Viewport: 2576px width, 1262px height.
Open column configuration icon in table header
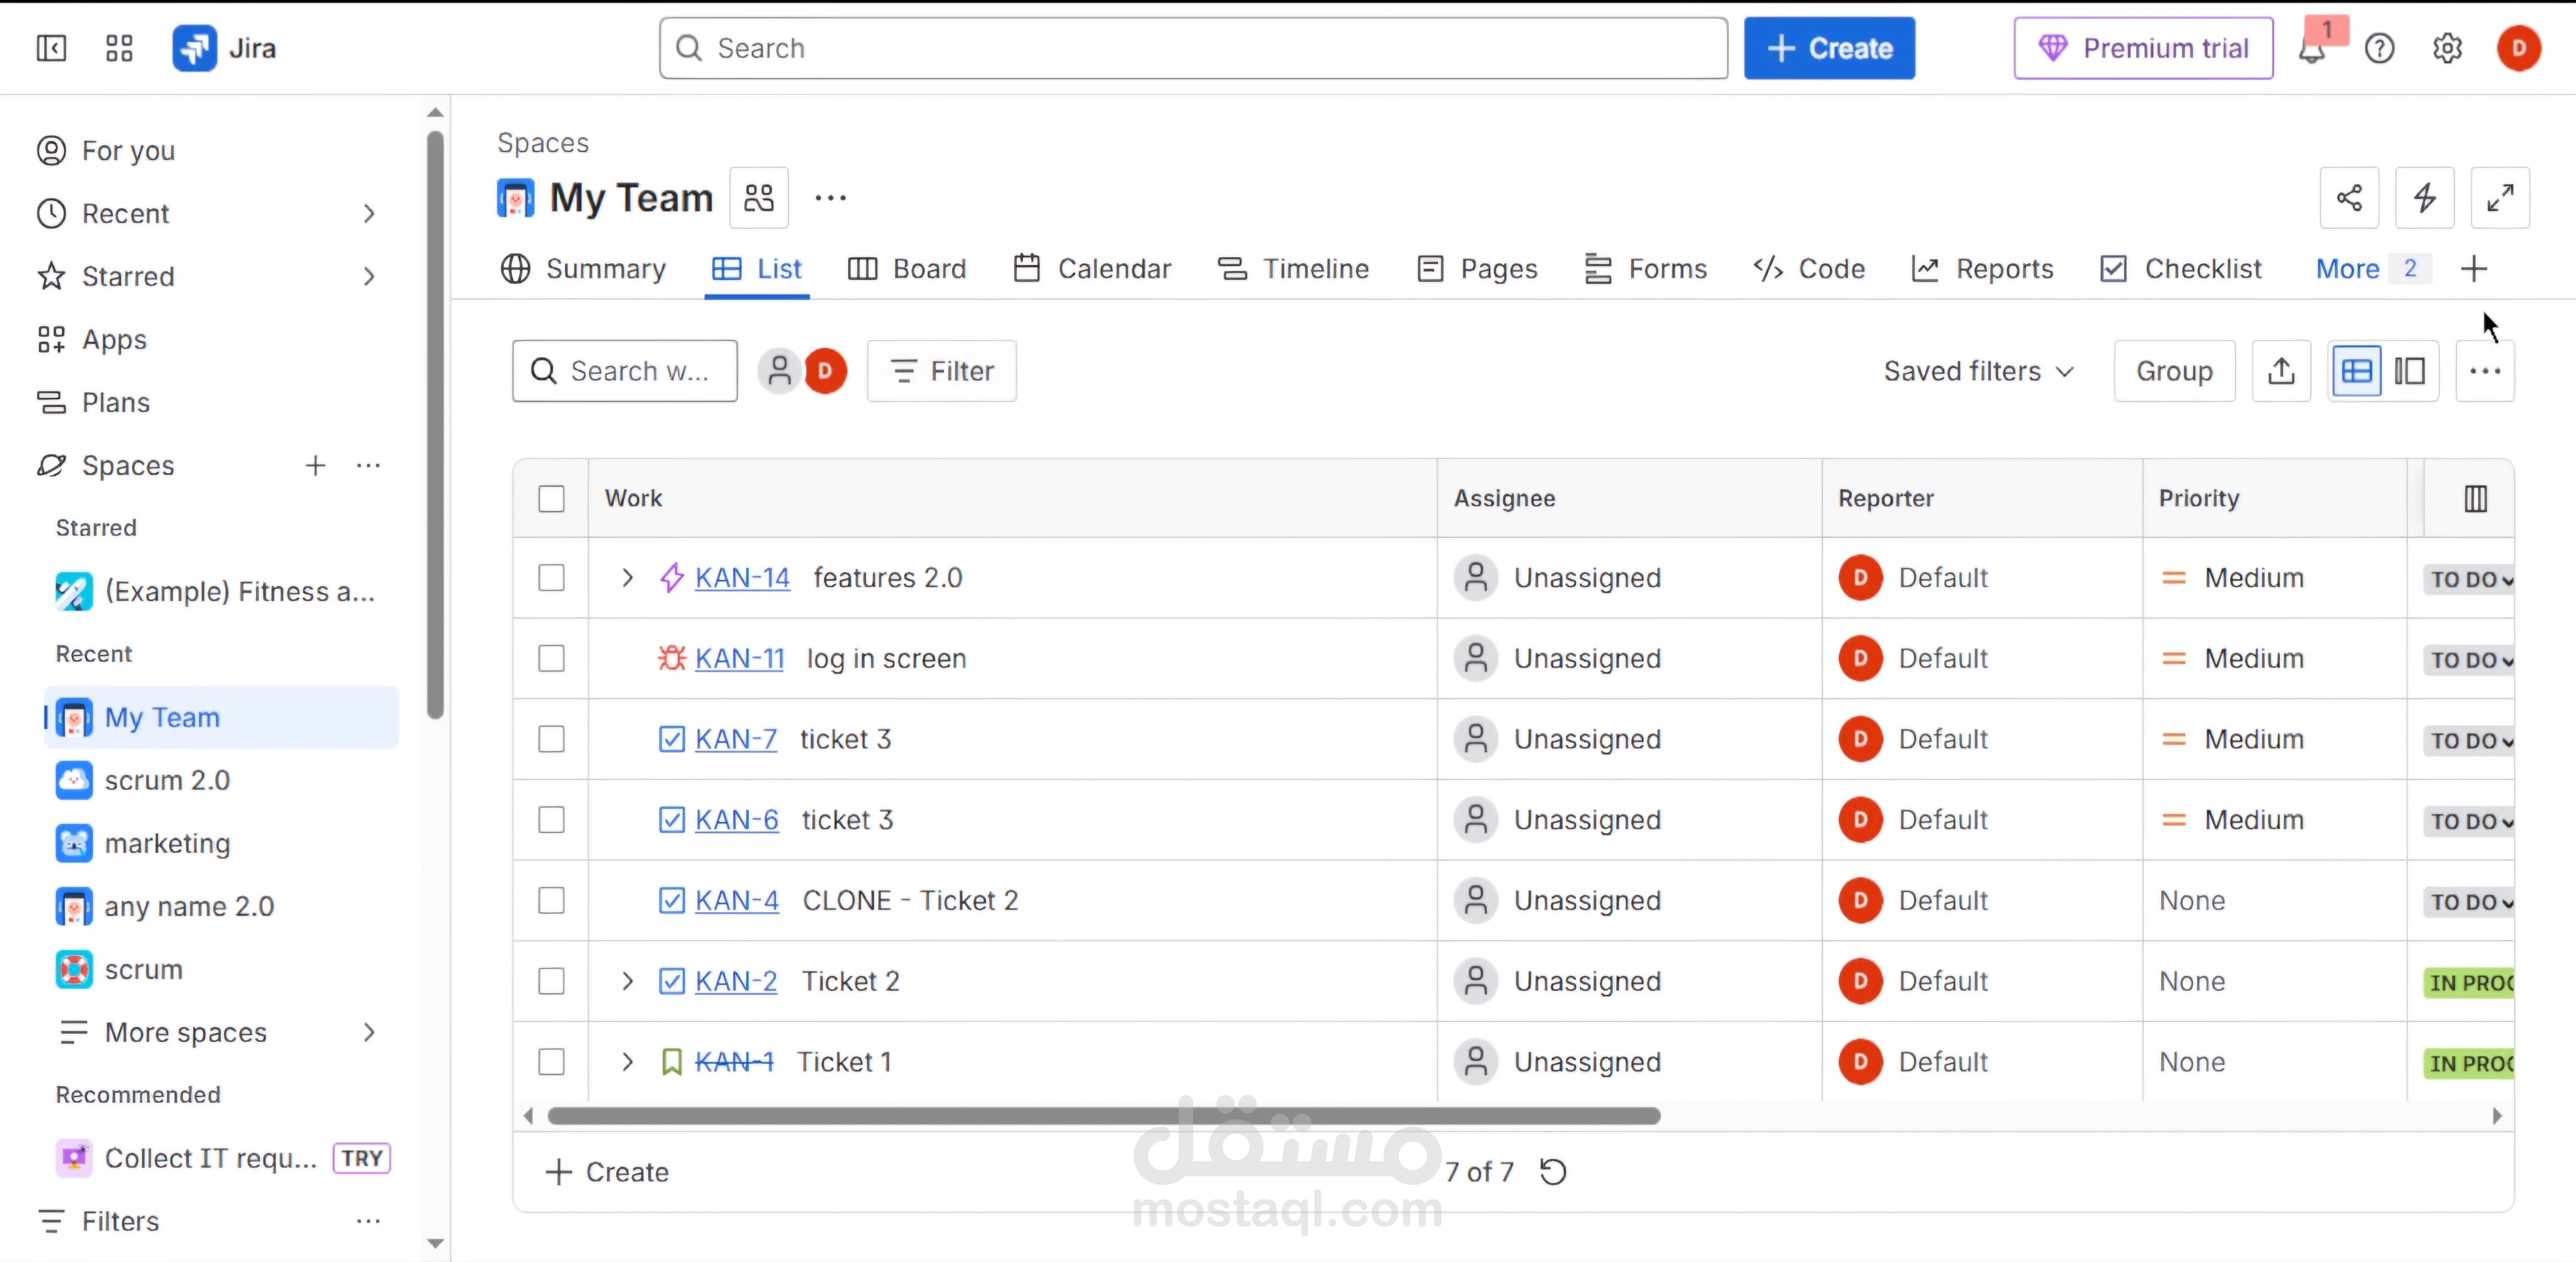[x=2475, y=498]
